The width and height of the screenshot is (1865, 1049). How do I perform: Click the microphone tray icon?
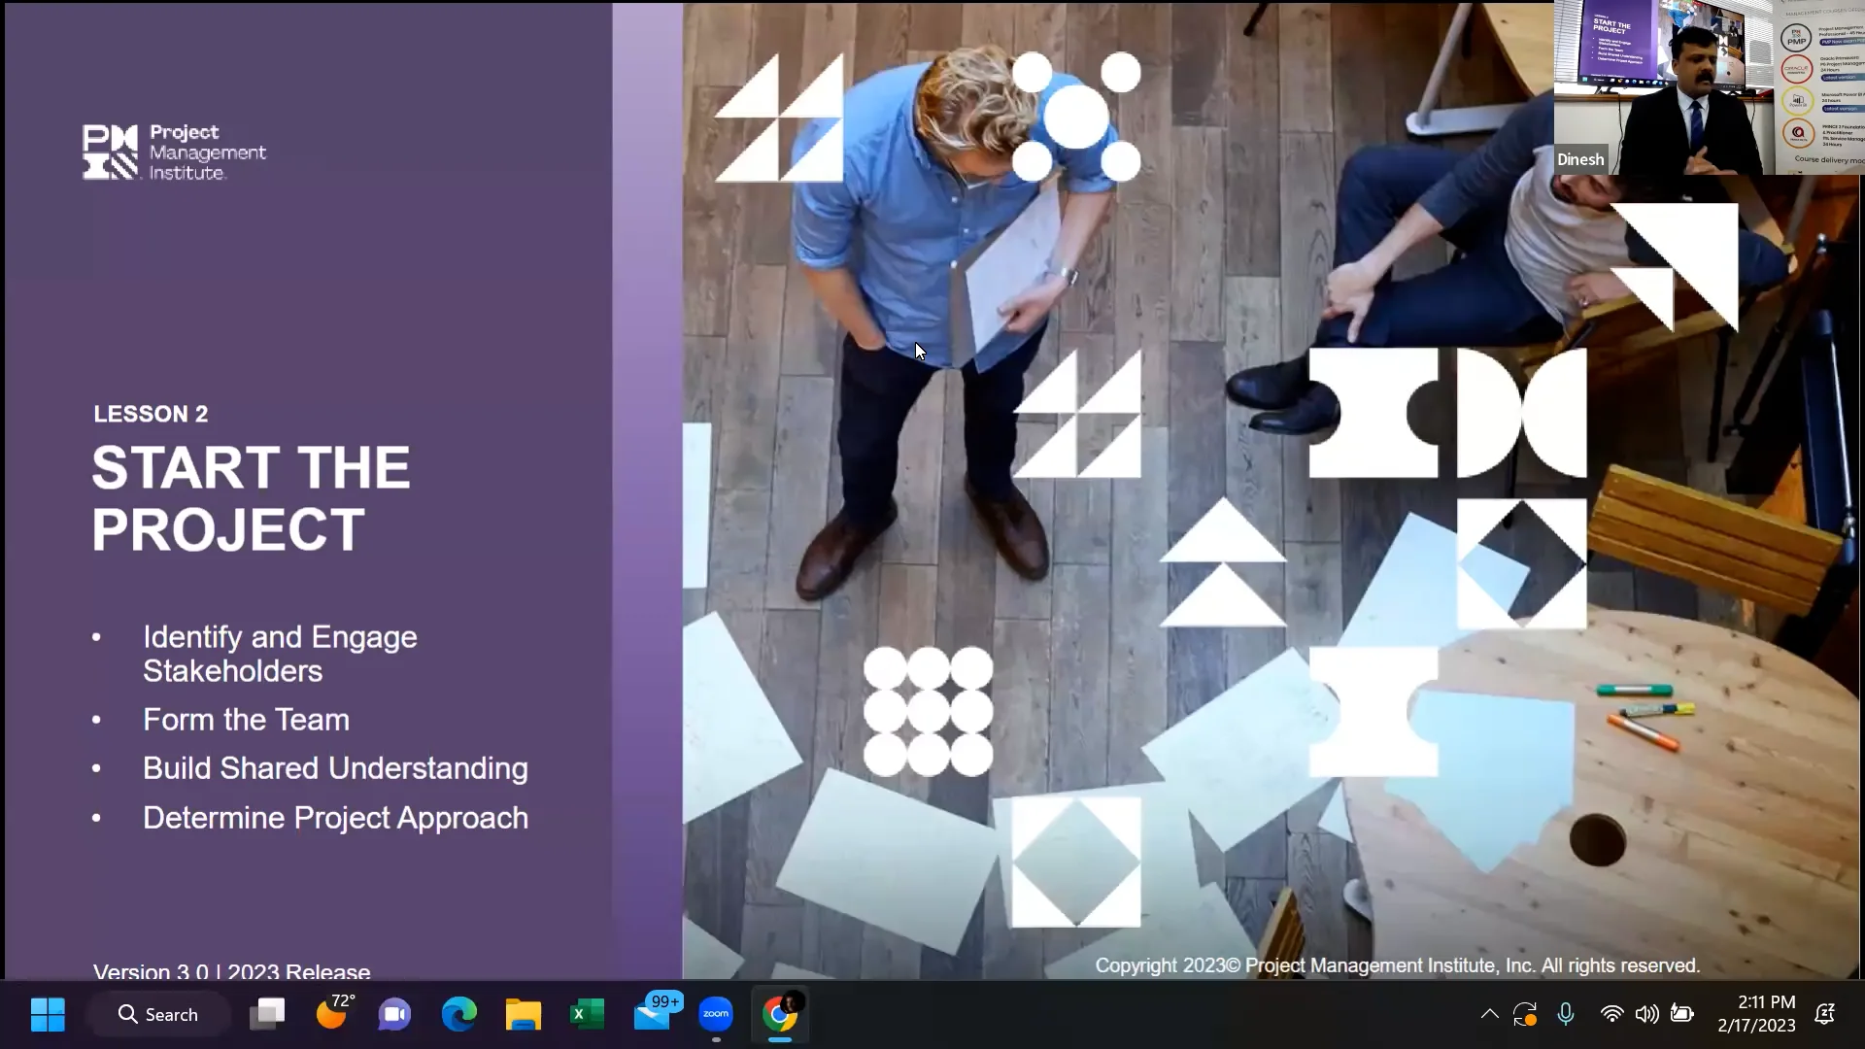pos(1566,1014)
